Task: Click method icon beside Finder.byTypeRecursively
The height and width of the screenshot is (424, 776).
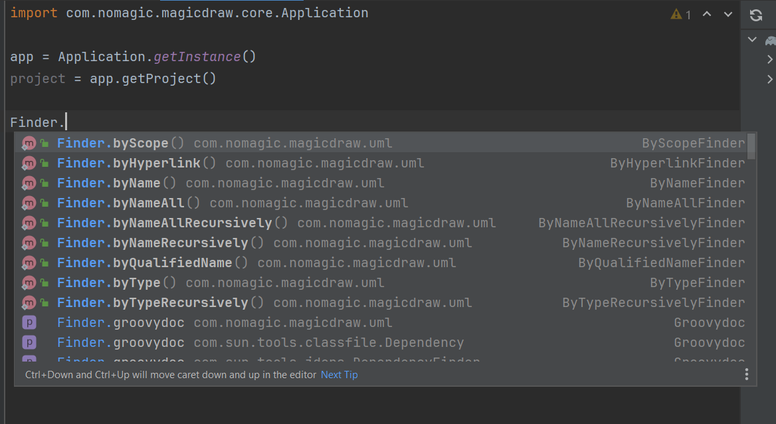Action: (x=29, y=302)
